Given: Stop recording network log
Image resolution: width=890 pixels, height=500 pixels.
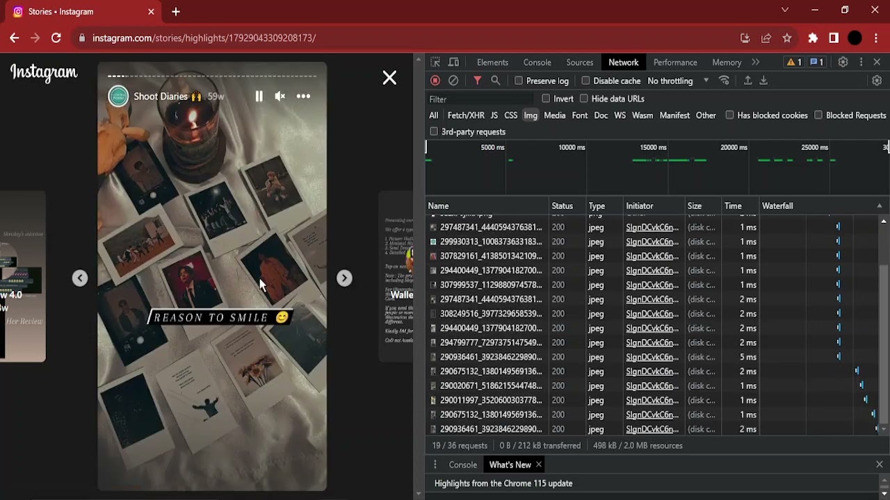Looking at the screenshot, I should click(x=435, y=81).
